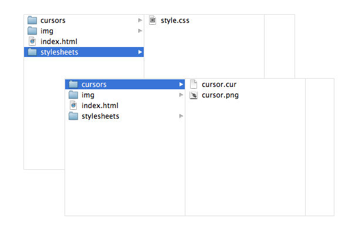
Task: Click the highlighted stylesheets folder icon
Action: pos(32,52)
